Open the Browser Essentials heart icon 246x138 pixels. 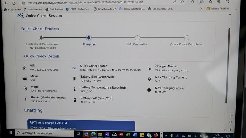(x=227, y=2)
